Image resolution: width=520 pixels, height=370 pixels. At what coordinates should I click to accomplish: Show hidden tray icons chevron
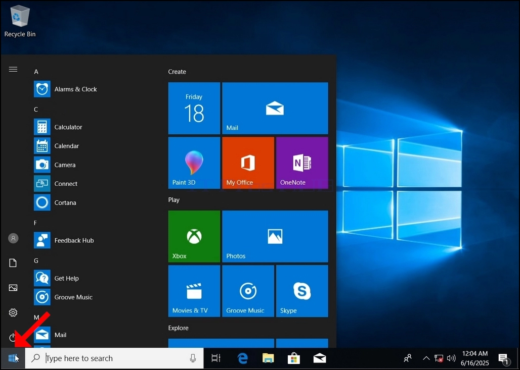click(x=426, y=358)
